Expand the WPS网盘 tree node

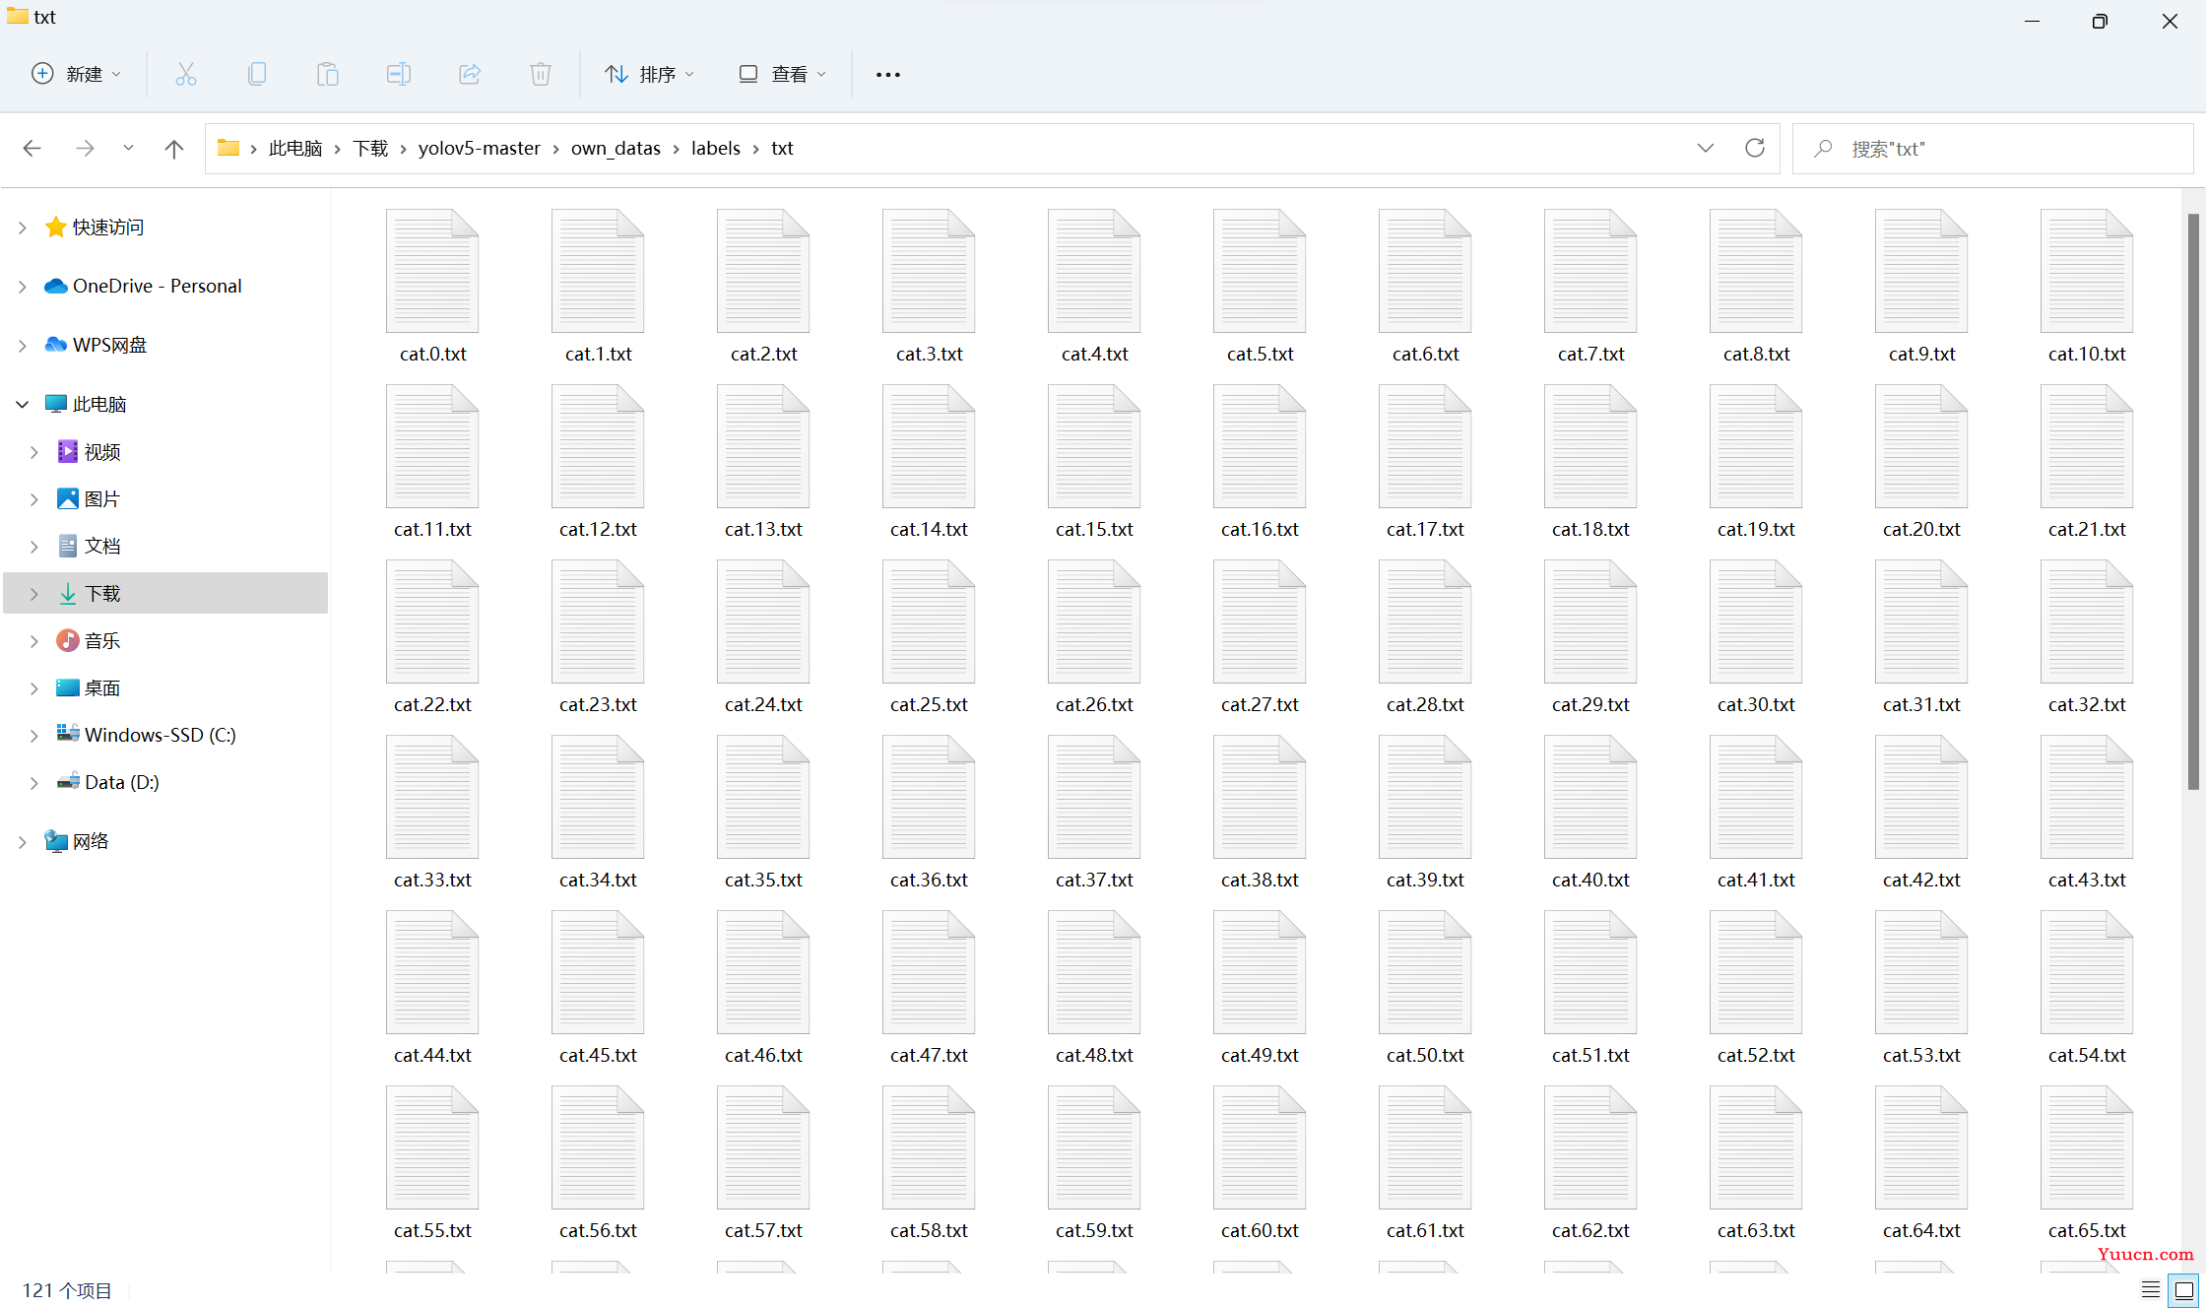pos(22,346)
